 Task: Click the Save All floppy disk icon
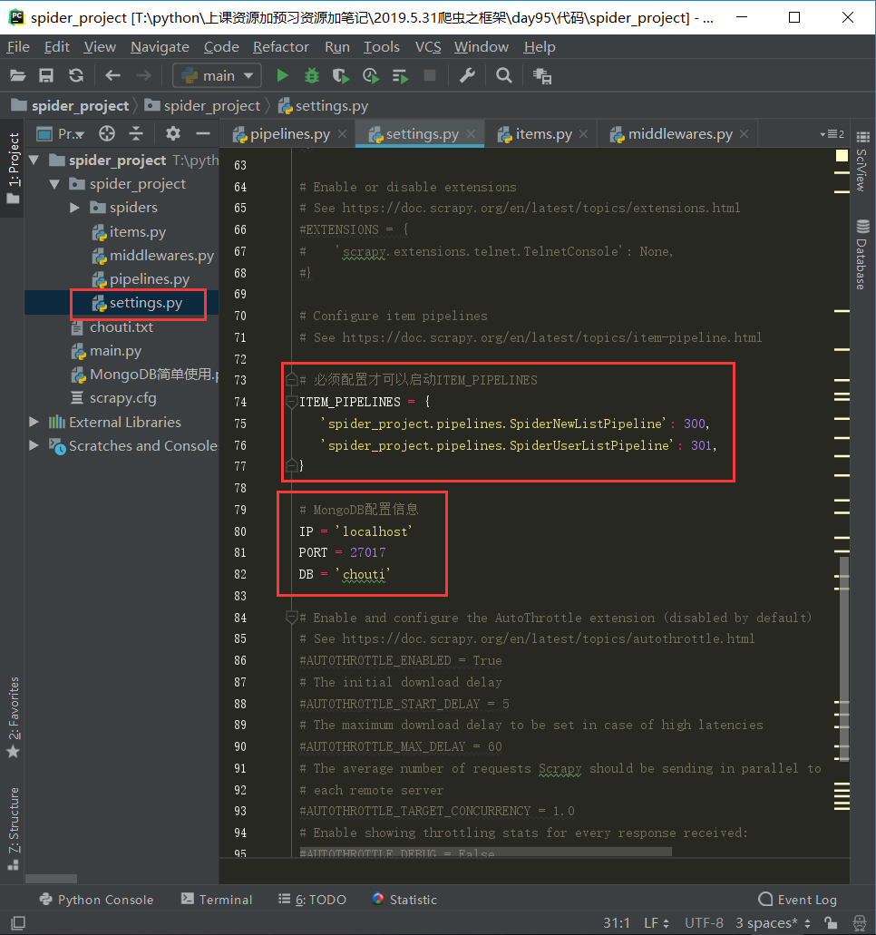tap(46, 76)
